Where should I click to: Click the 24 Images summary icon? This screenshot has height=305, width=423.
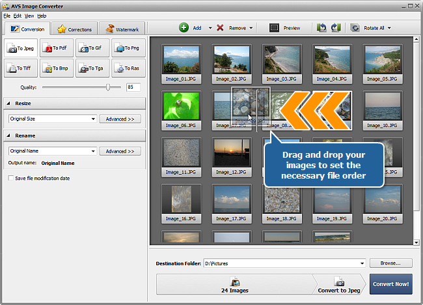tap(235, 282)
